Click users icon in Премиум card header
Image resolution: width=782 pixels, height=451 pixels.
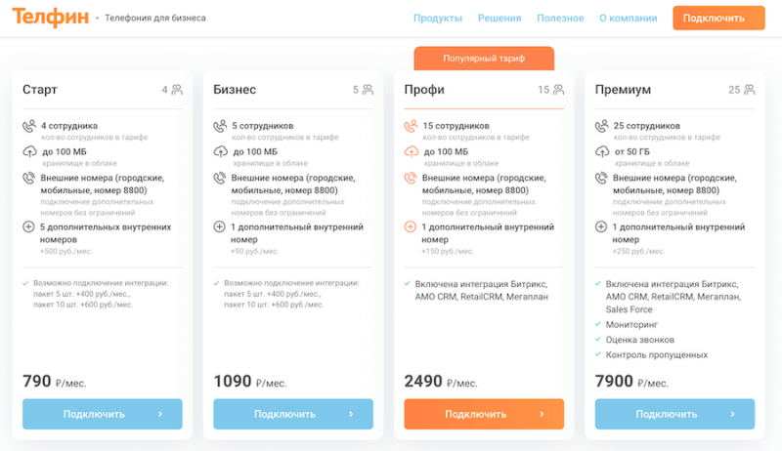point(749,90)
